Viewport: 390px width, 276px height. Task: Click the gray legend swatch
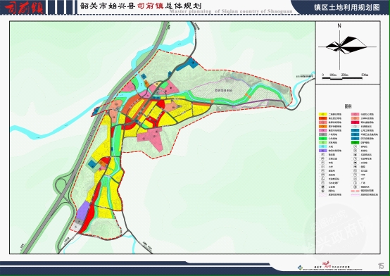(323, 134)
